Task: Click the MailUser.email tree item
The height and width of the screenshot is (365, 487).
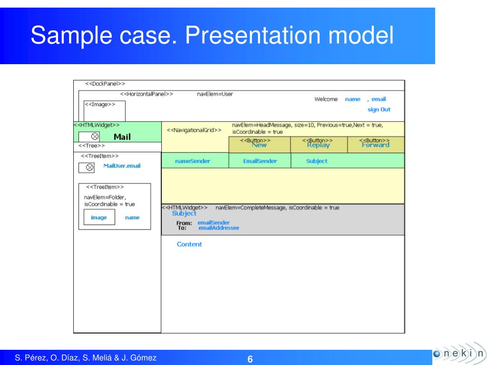Action: coord(122,166)
